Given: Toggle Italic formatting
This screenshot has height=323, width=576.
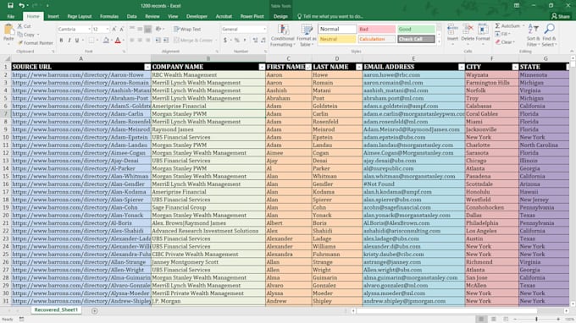Looking at the screenshot, I should (69, 40).
